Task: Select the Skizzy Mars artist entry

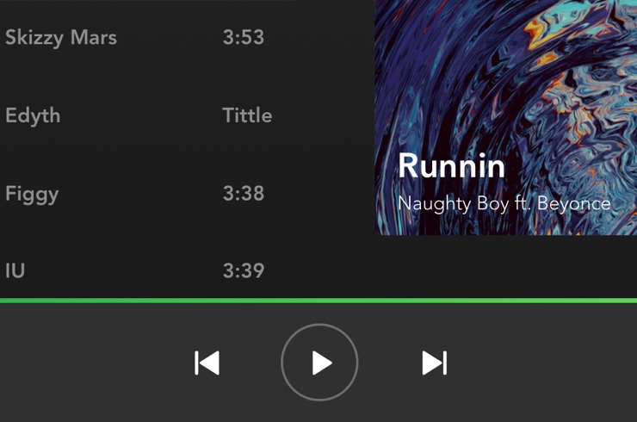Action: click(x=61, y=38)
